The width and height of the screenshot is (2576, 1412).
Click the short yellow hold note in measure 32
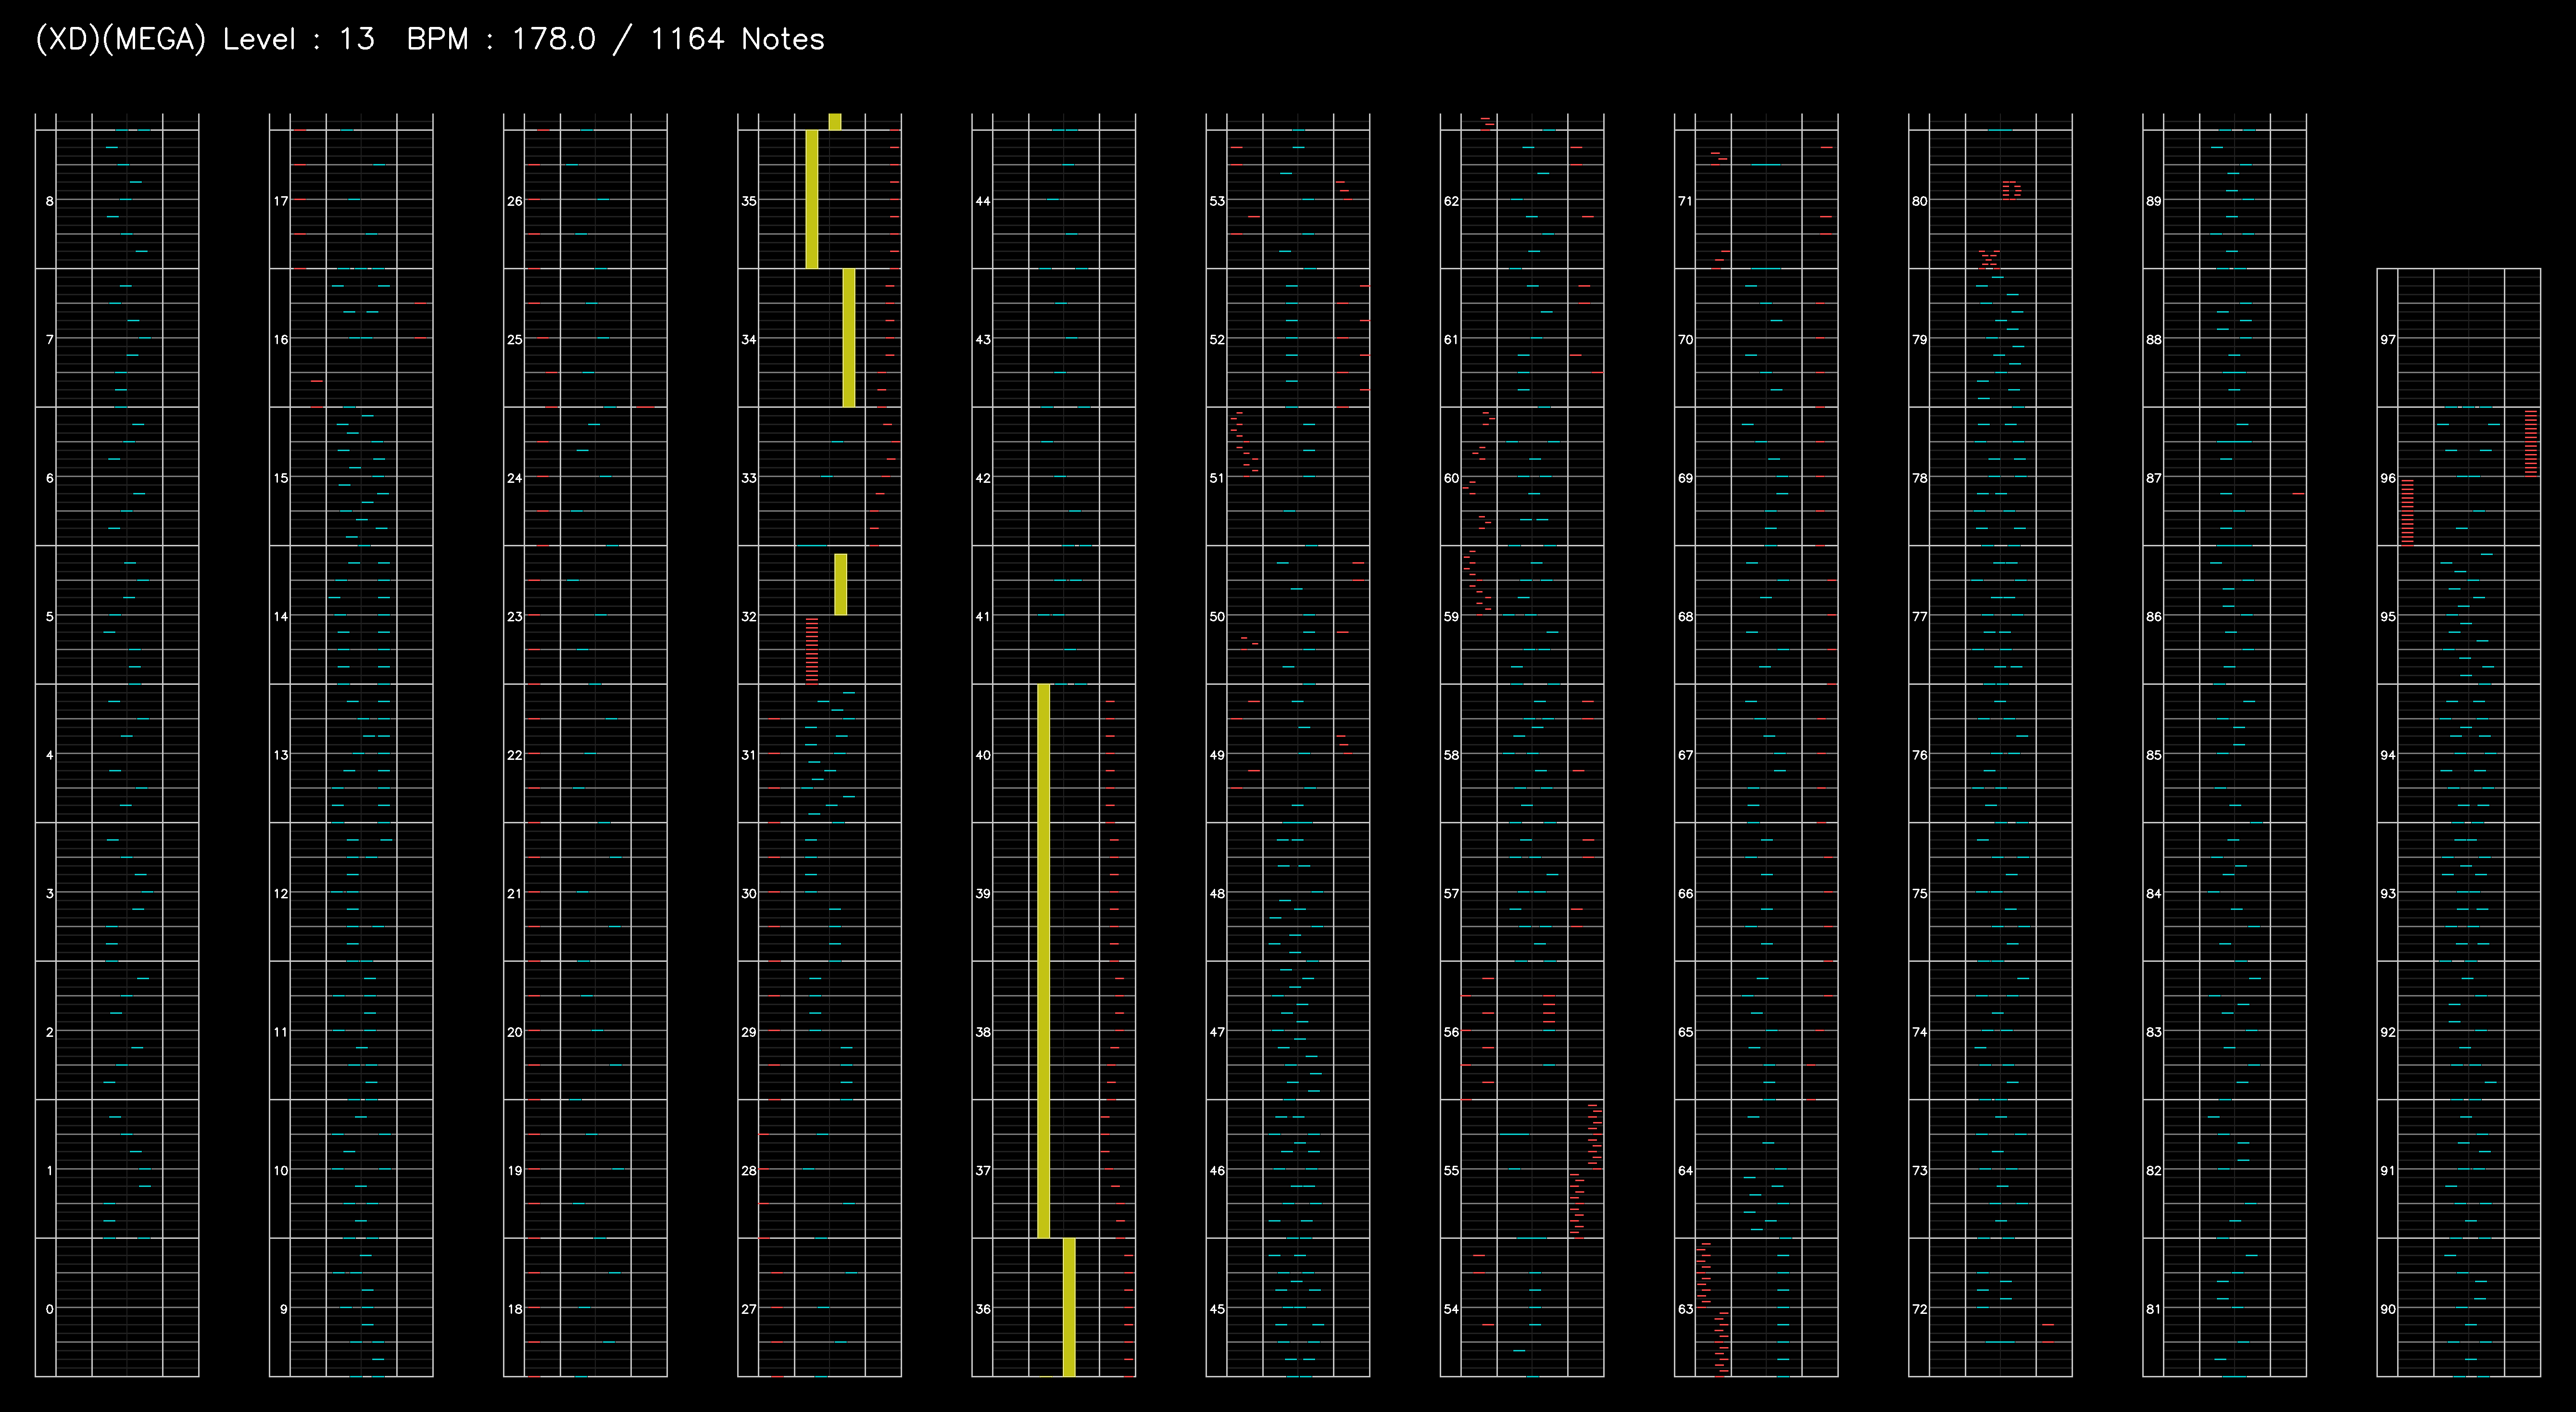840,584
